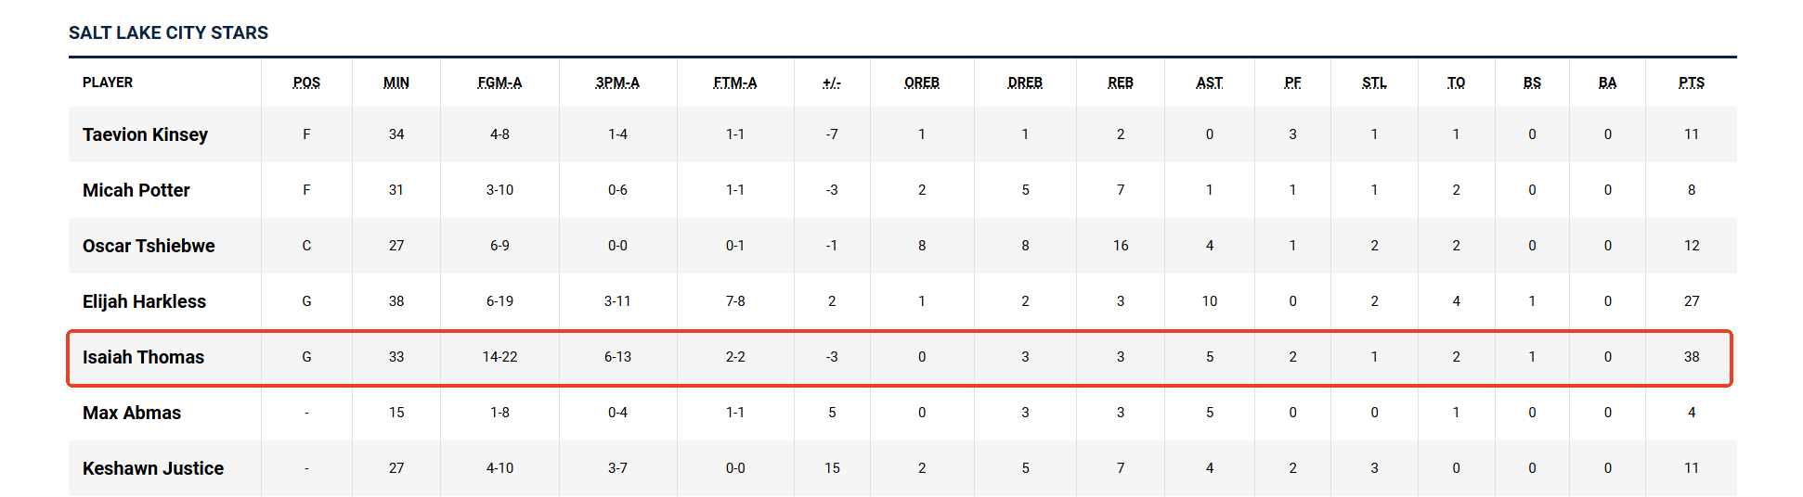Click the POS column header
The height and width of the screenshot is (497, 1803).
click(x=306, y=83)
